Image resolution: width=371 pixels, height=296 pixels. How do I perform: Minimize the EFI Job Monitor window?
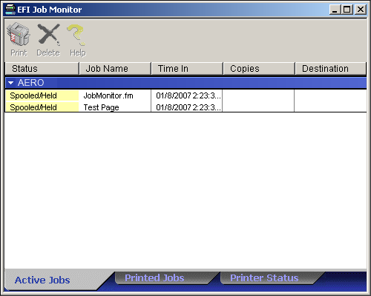click(335, 10)
